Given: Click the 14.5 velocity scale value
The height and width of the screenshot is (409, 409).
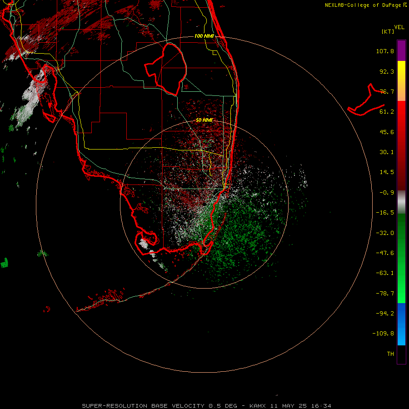Looking at the screenshot, I should 387,172.
